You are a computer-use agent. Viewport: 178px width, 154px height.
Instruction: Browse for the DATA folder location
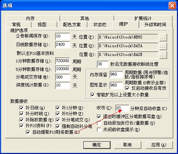point(163,46)
